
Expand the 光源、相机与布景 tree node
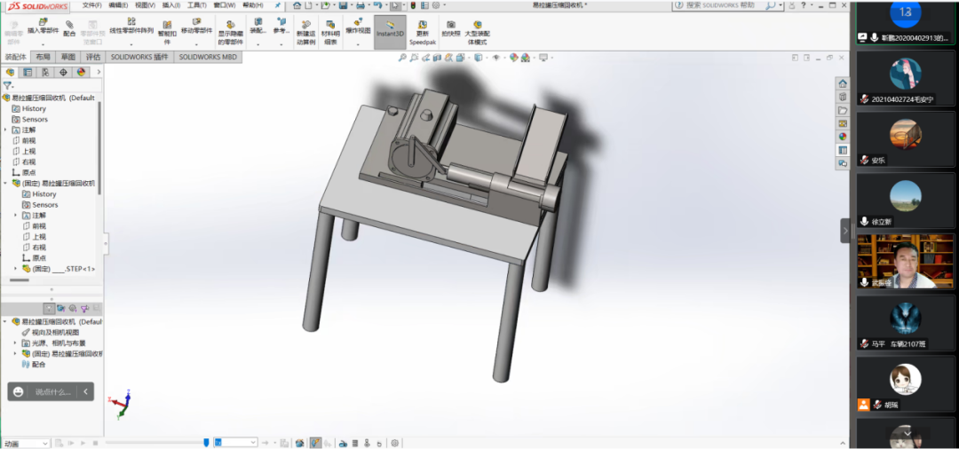(x=15, y=343)
